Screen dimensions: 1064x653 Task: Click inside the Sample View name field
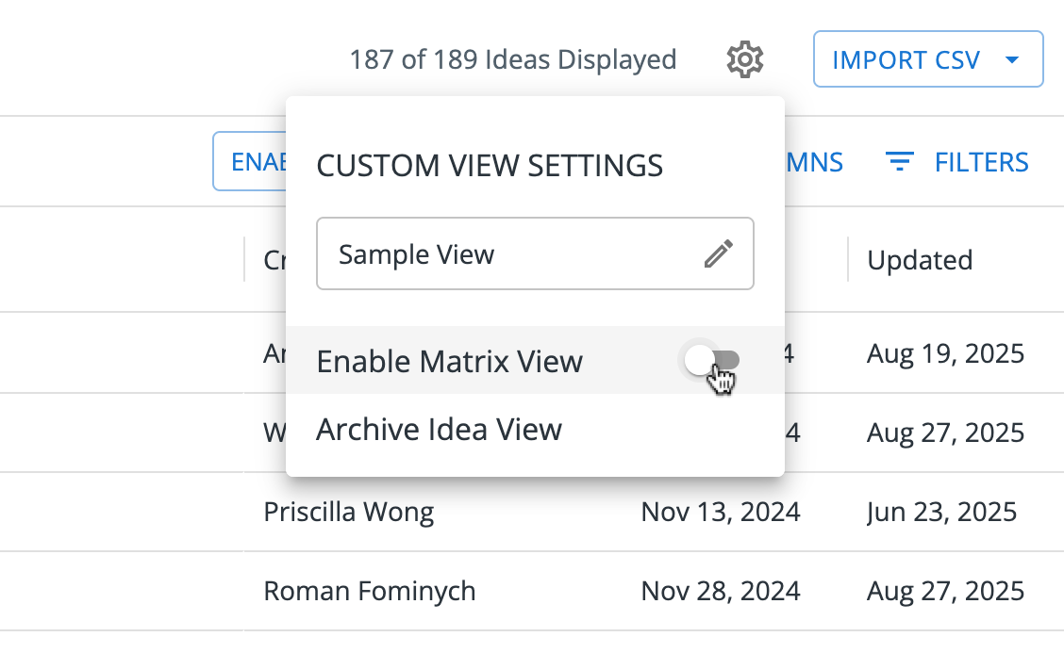click(472, 253)
